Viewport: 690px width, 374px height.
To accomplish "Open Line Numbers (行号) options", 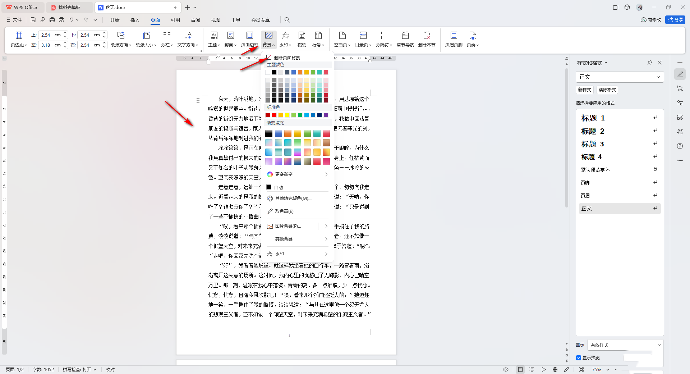I will pos(318,39).
